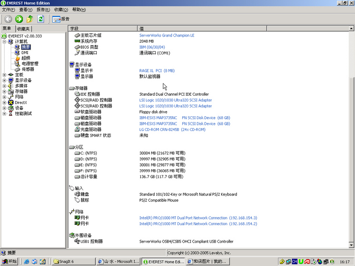Switch to 山·水 - Microsoft I... taskbar window
Image resolution: width=355 pixels, height=266 pixels.
tap(118, 261)
